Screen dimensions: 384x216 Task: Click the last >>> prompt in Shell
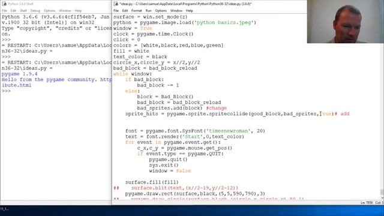6,91
